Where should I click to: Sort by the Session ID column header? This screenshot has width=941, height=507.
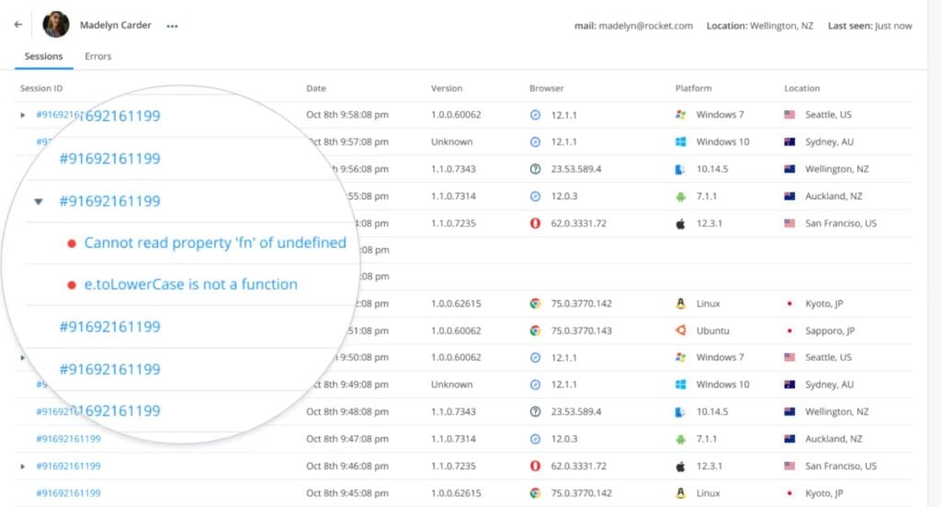click(41, 88)
